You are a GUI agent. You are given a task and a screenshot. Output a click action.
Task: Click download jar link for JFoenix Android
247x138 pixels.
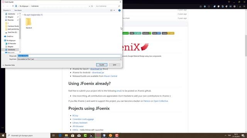[98, 72]
